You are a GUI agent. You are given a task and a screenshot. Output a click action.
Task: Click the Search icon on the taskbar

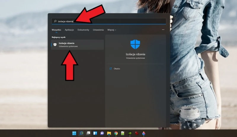pos(81,133)
